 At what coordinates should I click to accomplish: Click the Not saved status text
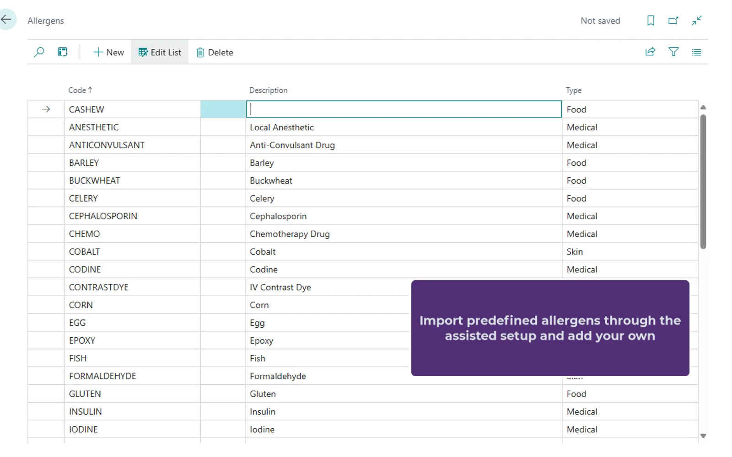[x=600, y=21]
